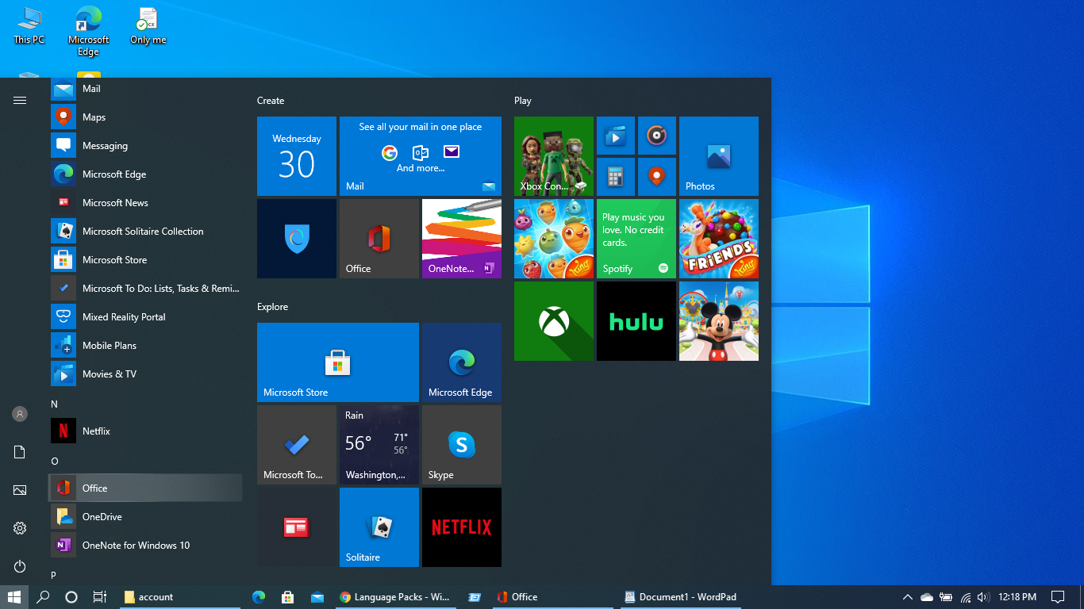This screenshot has width=1084, height=609.
Task: Open the OneNote tile
Action: [x=462, y=239]
